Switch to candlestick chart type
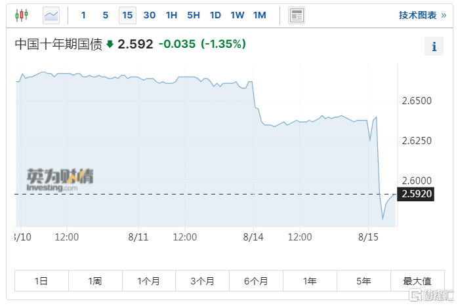458x306 pixels. [x=22, y=15]
